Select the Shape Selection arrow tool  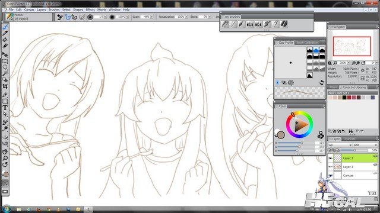[5, 114]
